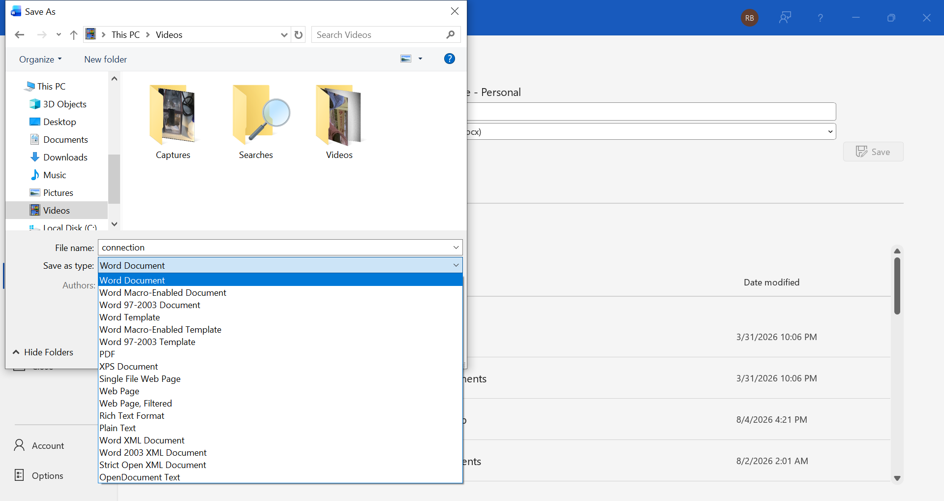Open the Searches folder

tap(256, 122)
